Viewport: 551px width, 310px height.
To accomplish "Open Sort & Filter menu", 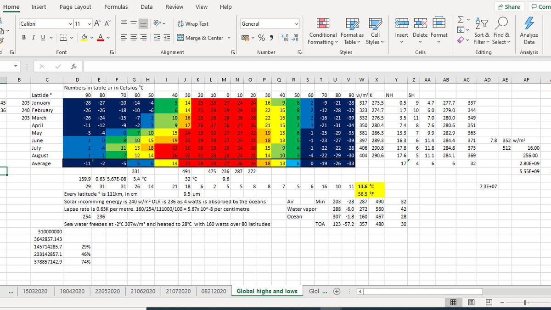I will pyautogui.click(x=482, y=31).
